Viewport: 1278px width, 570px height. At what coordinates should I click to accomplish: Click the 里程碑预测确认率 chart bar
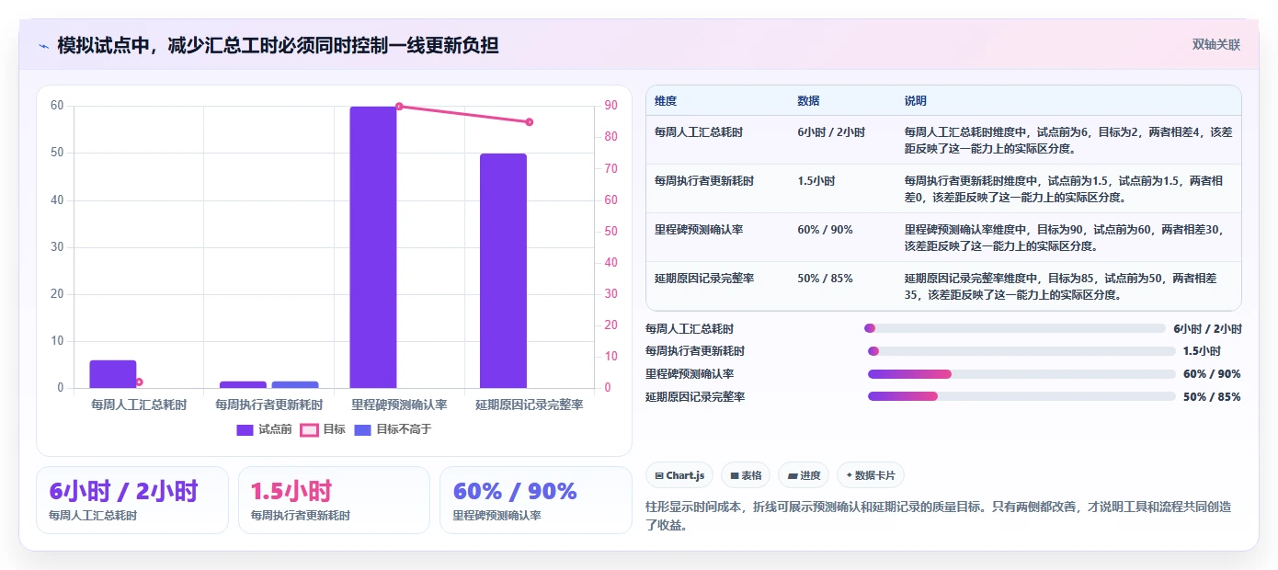coord(372,247)
